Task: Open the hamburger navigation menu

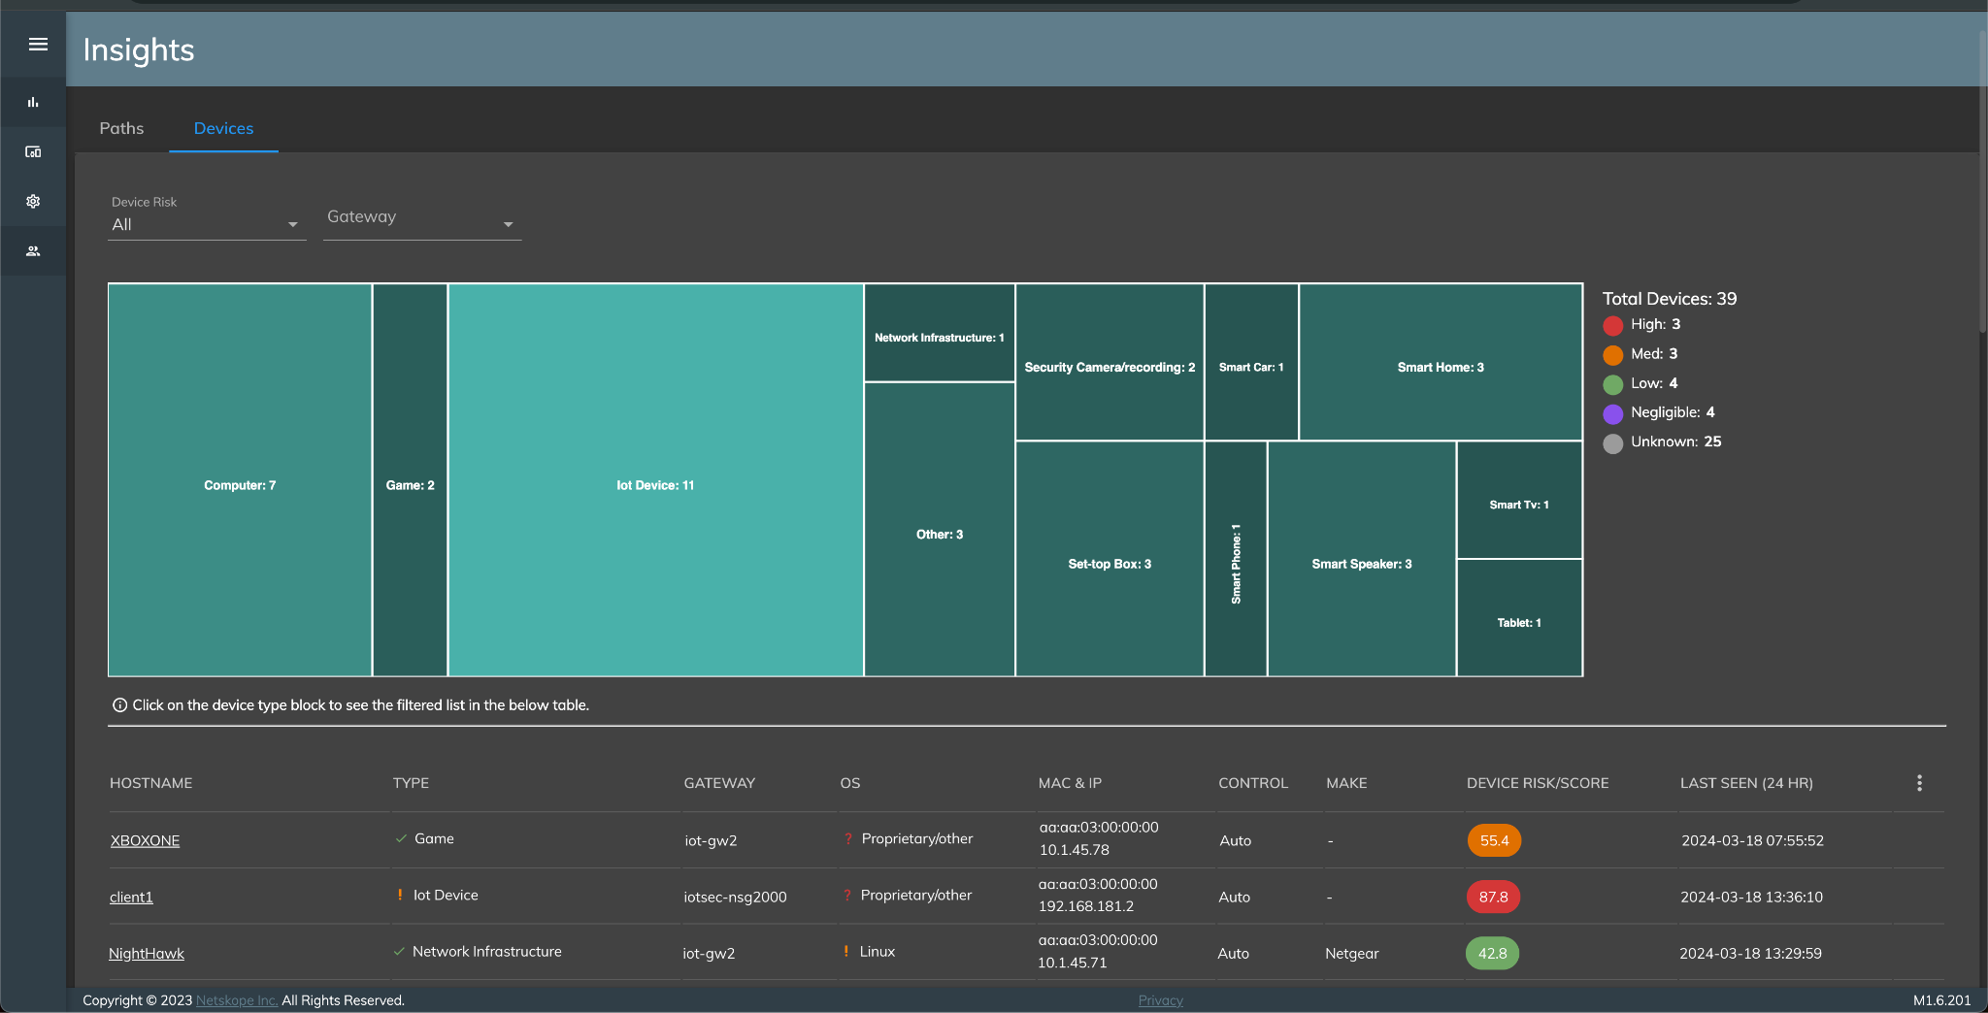Action: tap(38, 45)
